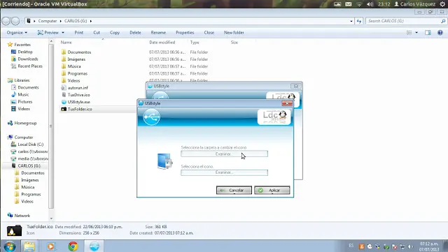
Task: Open the view options dropdown arrow
Action: [416, 33]
